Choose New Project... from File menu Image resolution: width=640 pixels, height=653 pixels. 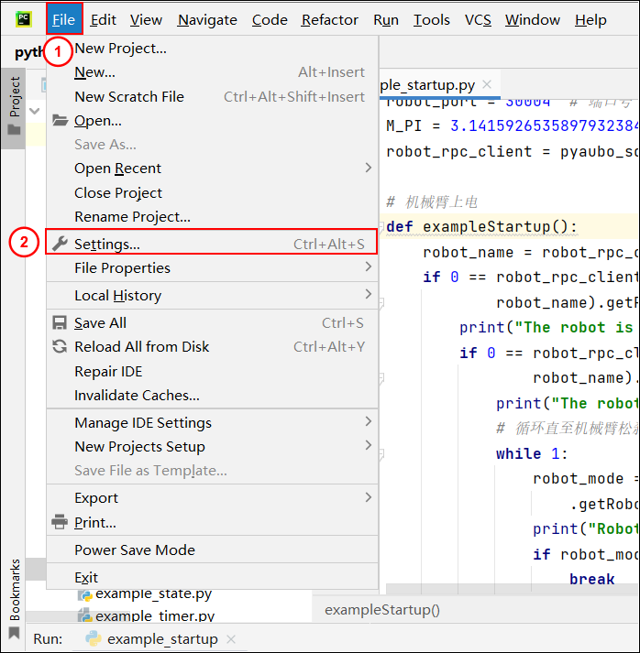pyautogui.click(x=212, y=49)
